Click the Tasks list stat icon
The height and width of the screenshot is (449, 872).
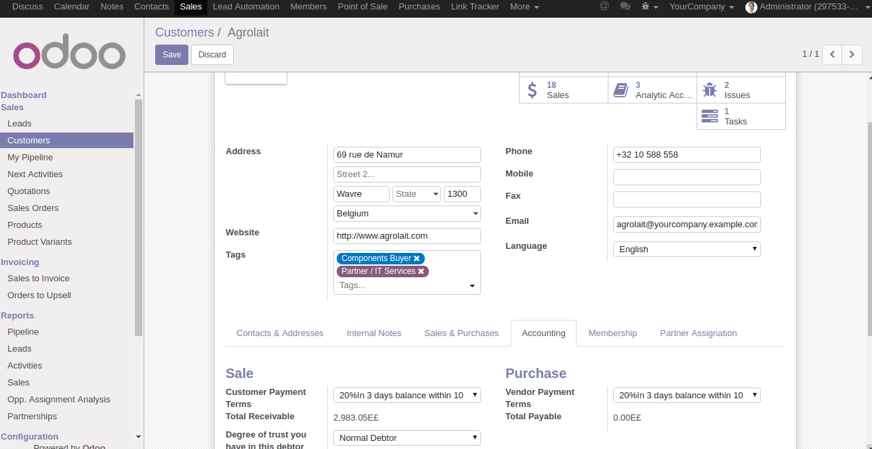tap(709, 116)
